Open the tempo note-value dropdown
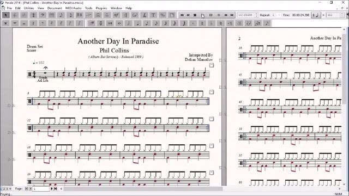This screenshot has height=196, width=349. [x=316, y=15]
